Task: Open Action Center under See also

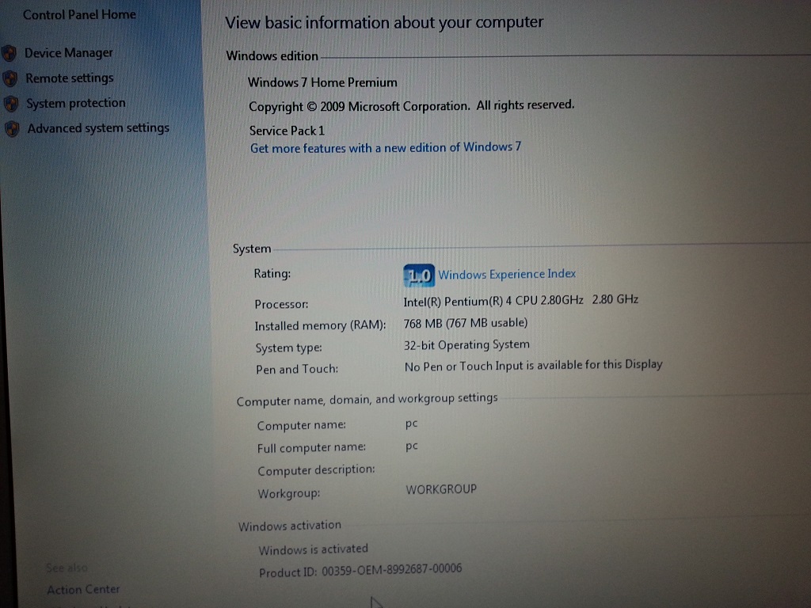Action: click(83, 589)
